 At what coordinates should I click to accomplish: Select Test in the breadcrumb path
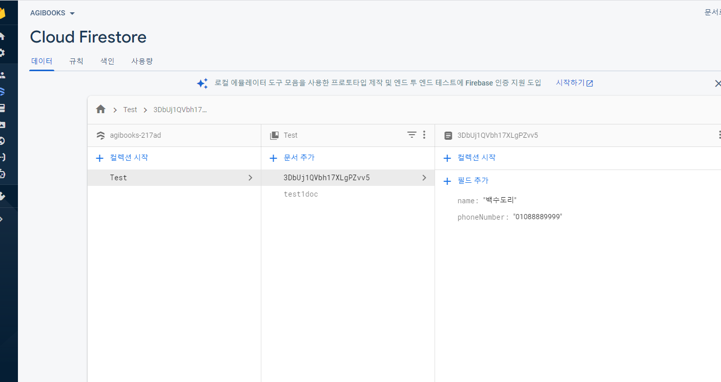pyautogui.click(x=130, y=110)
